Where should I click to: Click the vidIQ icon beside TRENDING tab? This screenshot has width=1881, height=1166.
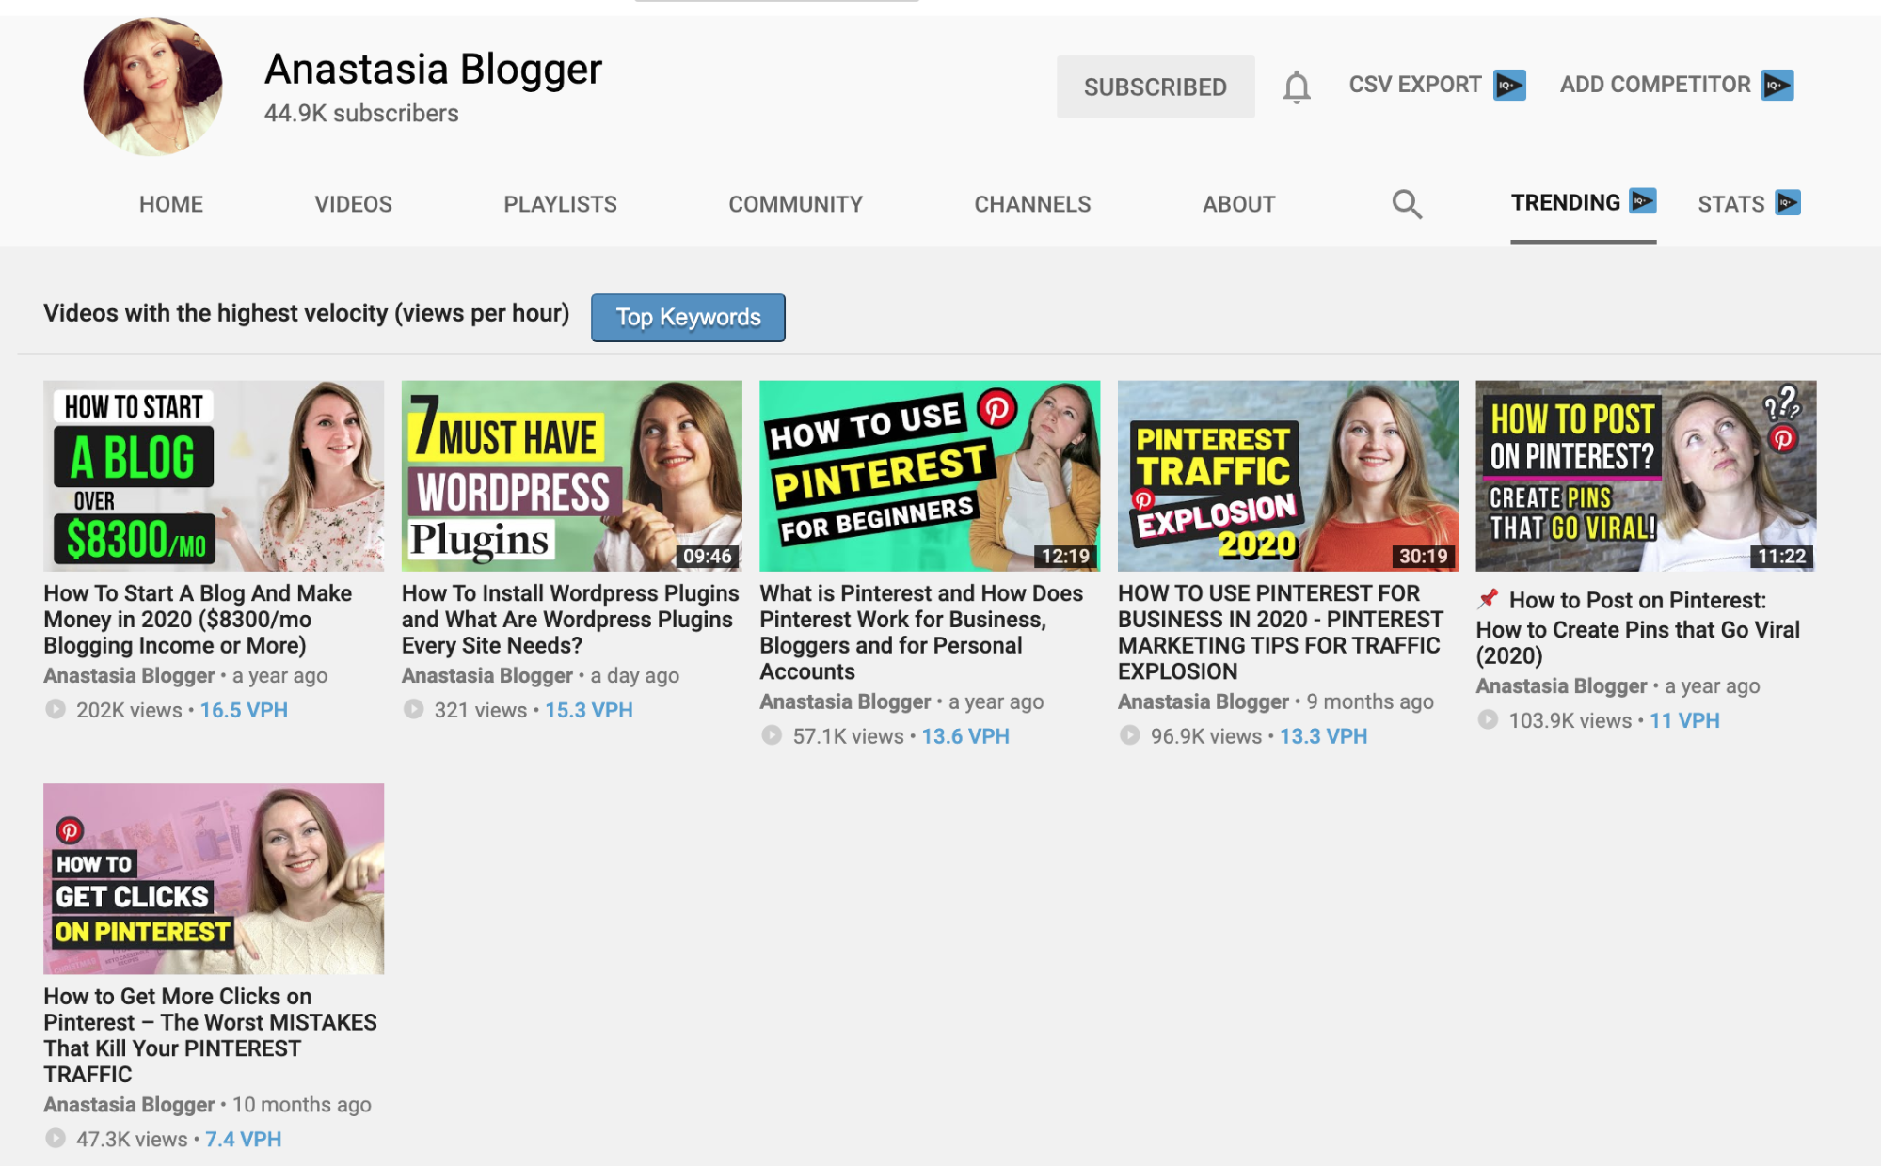point(1643,201)
